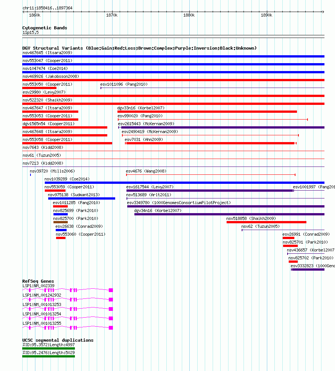Screen dimensions: 335x371
Task: Click the brown bar under nsv825700
Action: point(61,222)
